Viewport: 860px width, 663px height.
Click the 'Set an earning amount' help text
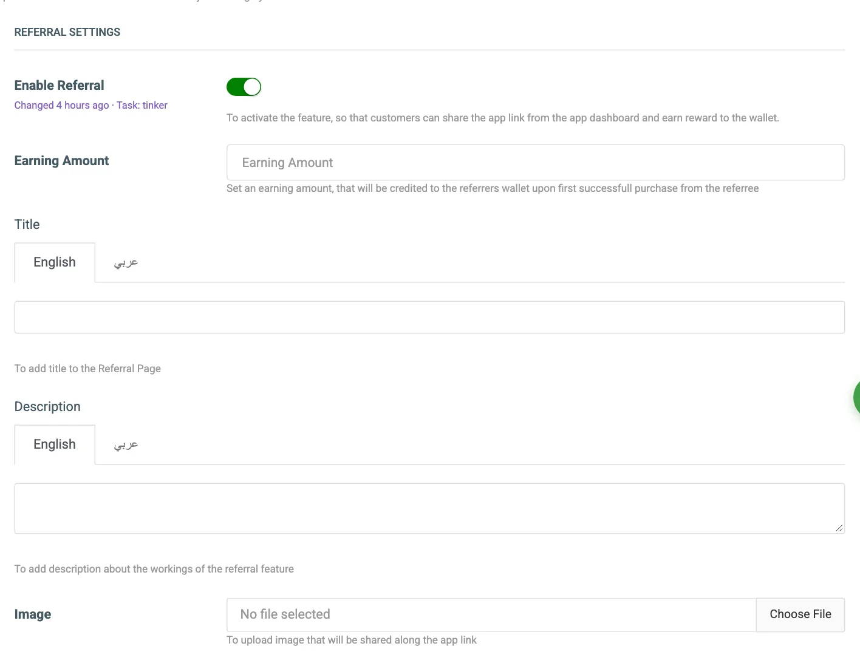(x=493, y=188)
